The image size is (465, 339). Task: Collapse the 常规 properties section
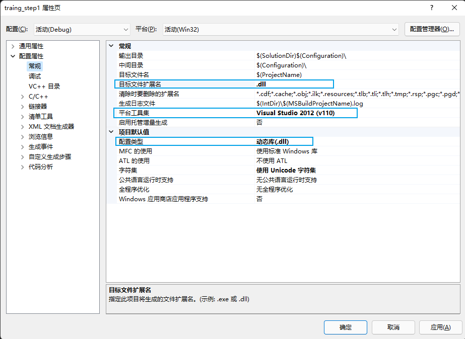pos(112,45)
